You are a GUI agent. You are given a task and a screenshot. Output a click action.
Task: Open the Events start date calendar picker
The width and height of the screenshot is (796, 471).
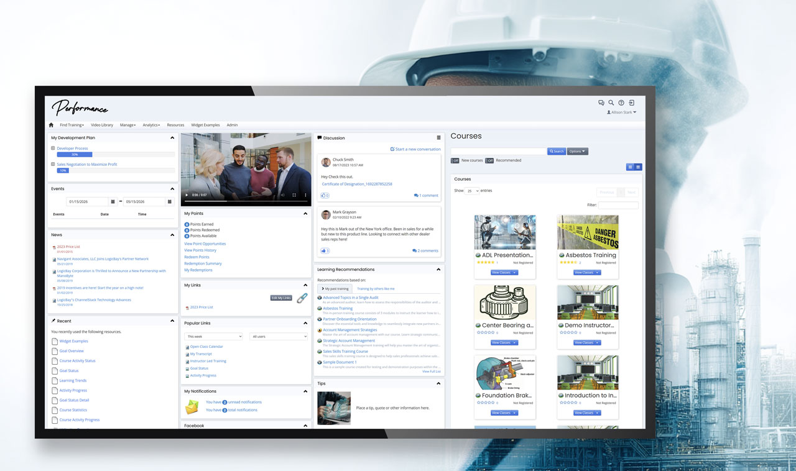pos(113,202)
